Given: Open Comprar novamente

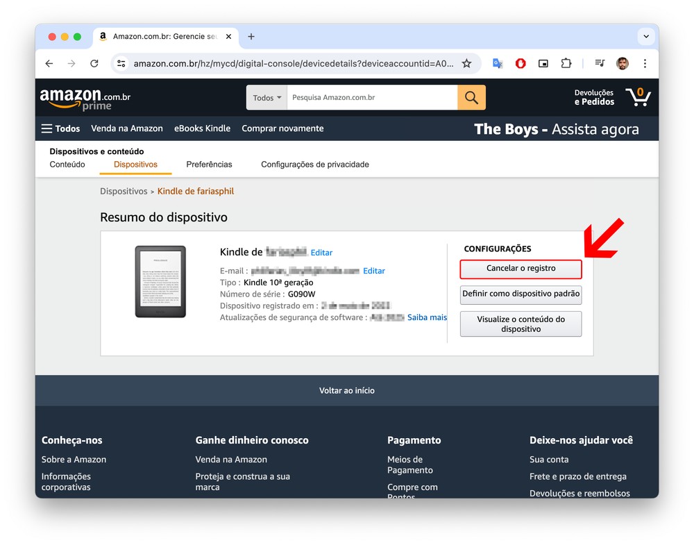Looking at the screenshot, I should point(282,128).
